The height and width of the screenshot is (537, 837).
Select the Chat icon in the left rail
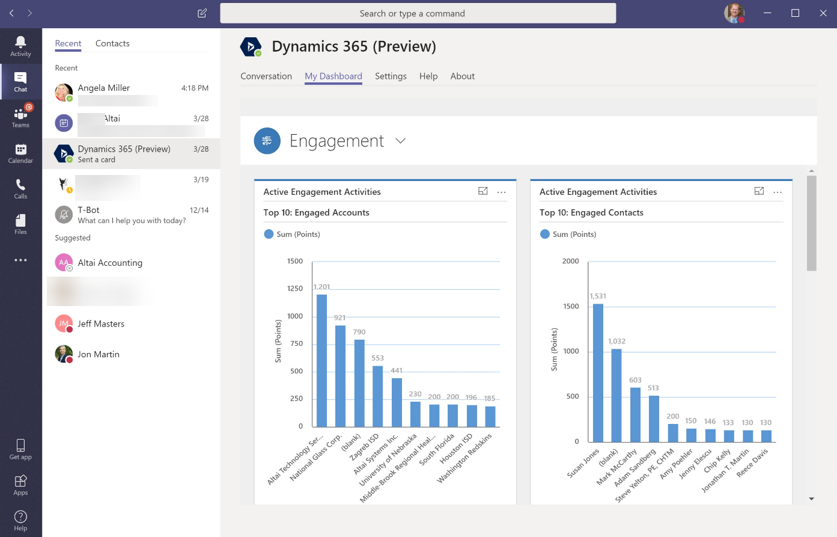[x=20, y=82]
